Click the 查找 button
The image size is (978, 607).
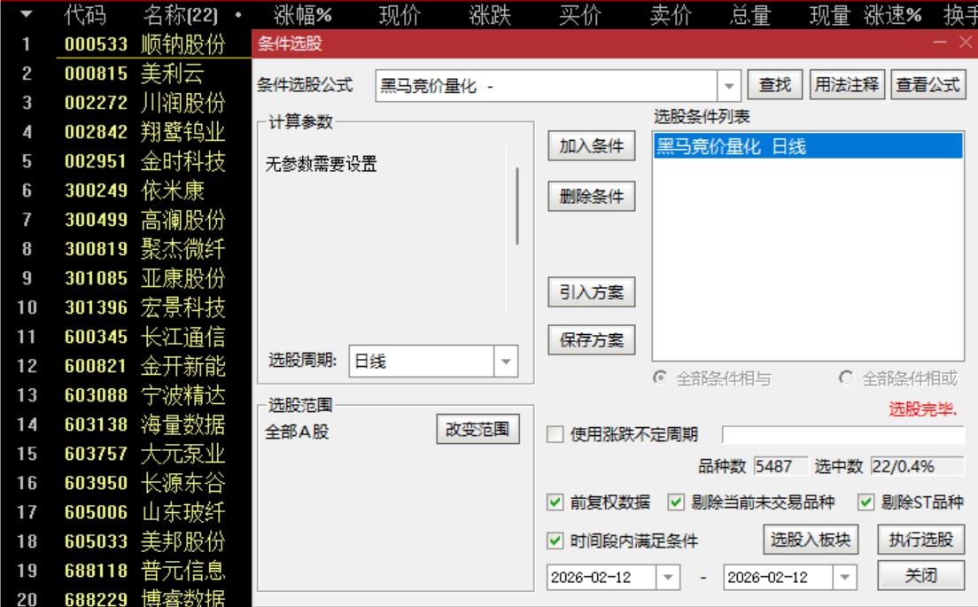tap(774, 84)
